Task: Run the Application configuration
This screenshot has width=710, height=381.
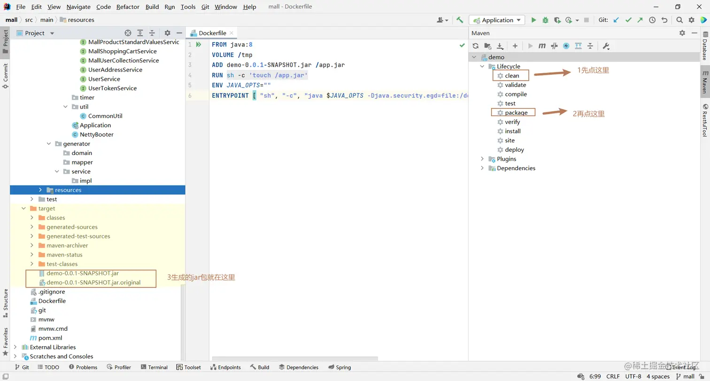Action: [x=533, y=20]
